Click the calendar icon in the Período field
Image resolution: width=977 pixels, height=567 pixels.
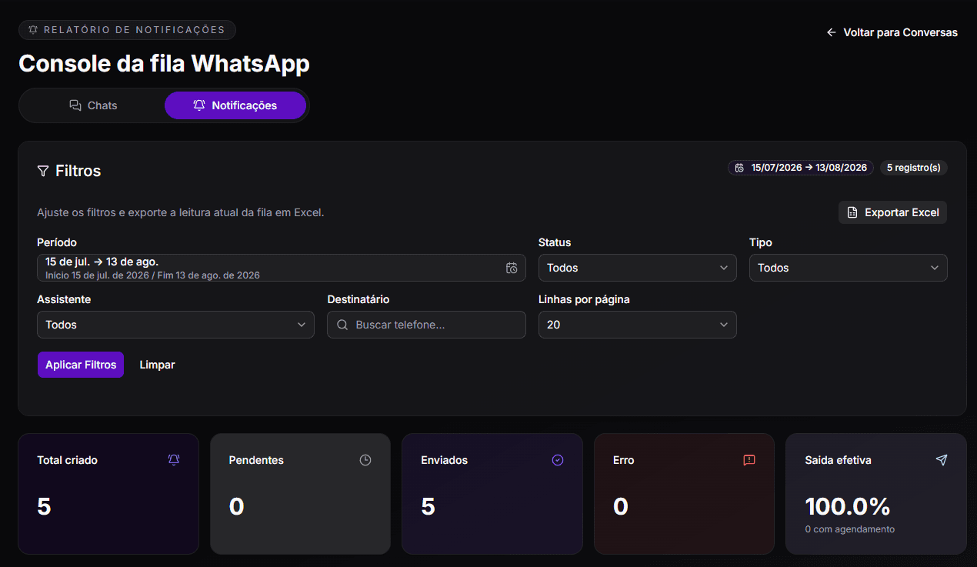tap(512, 268)
